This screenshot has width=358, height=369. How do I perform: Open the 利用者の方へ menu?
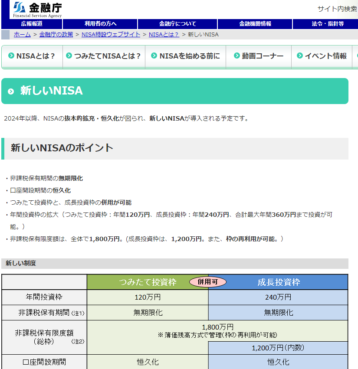[x=100, y=24]
